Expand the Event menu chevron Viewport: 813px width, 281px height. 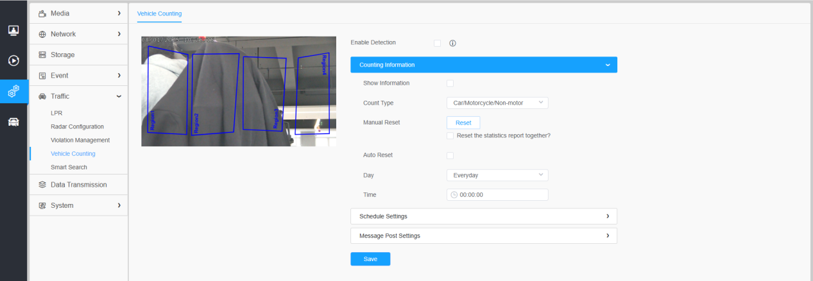tap(119, 76)
